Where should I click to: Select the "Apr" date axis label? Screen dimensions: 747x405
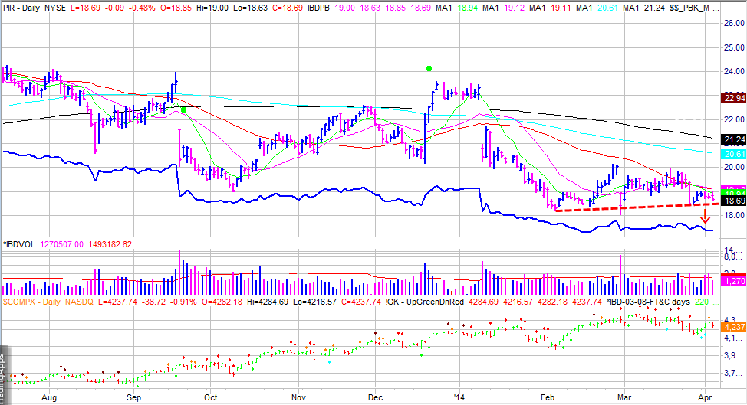pyautogui.click(x=705, y=398)
